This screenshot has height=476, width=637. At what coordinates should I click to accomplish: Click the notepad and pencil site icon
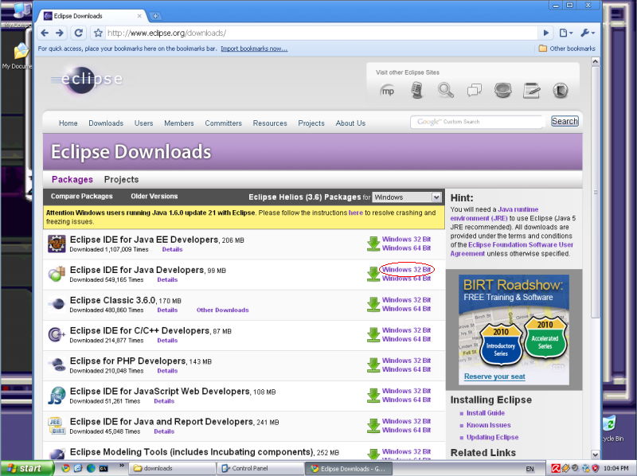click(x=531, y=91)
